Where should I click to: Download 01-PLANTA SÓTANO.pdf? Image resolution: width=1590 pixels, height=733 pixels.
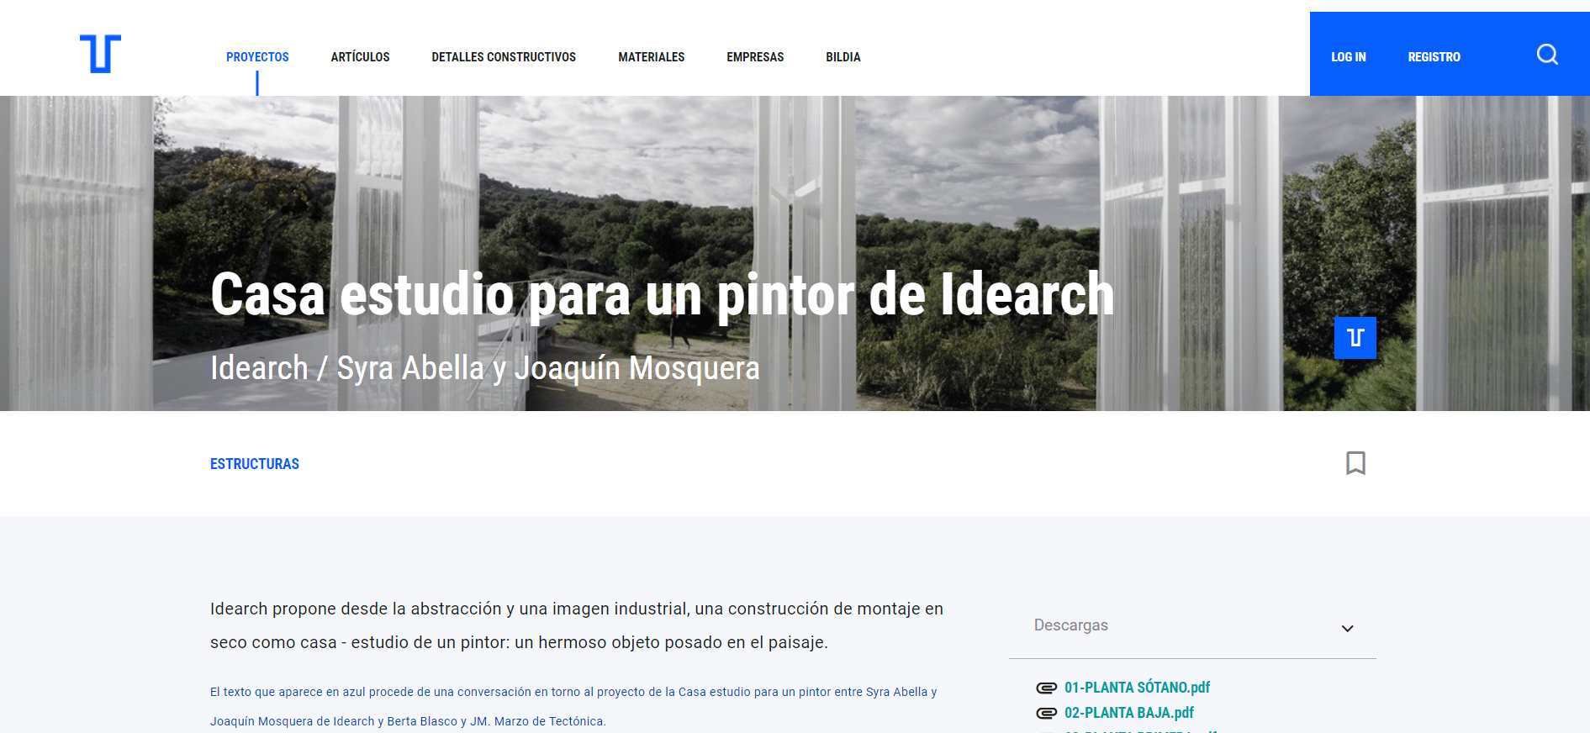pos(1137,688)
